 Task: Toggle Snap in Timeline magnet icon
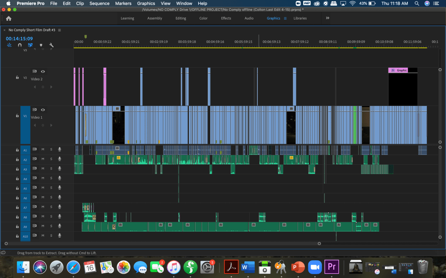tap(20, 45)
